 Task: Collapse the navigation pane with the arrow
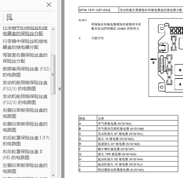tap(60, 89)
